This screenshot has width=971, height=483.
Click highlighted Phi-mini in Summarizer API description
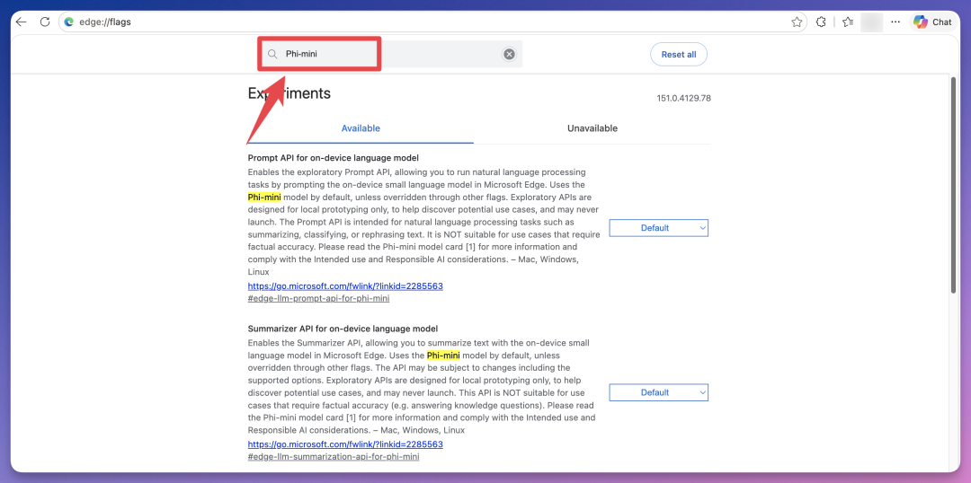(443, 355)
